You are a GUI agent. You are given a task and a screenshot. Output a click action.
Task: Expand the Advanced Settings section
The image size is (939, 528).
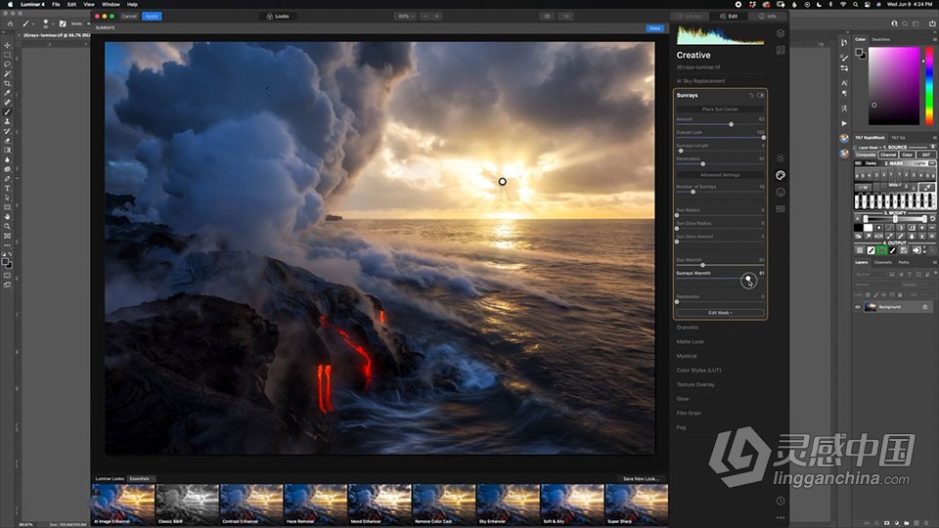click(x=720, y=175)
